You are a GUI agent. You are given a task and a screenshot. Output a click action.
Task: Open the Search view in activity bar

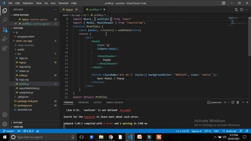point(5,20)
